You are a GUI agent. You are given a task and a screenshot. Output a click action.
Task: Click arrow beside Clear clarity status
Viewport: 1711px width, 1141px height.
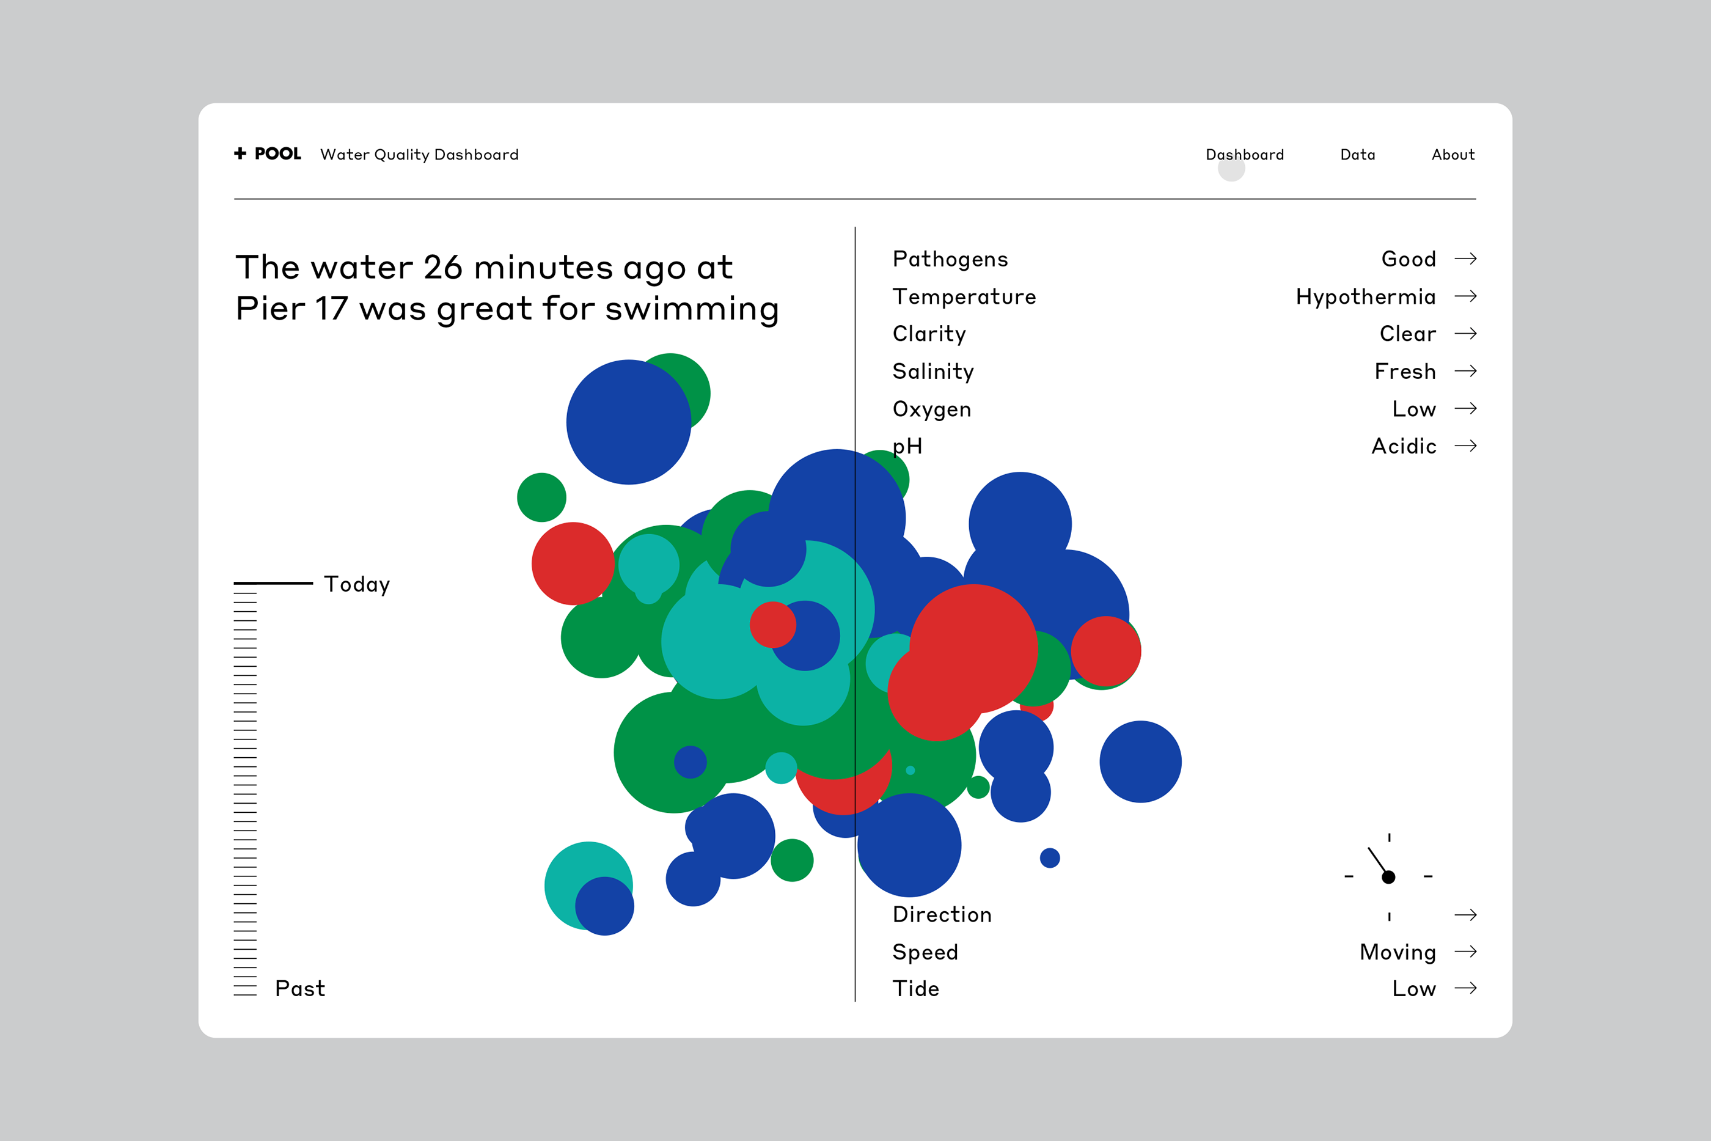pyautogui.click(x=1465, y=333)
